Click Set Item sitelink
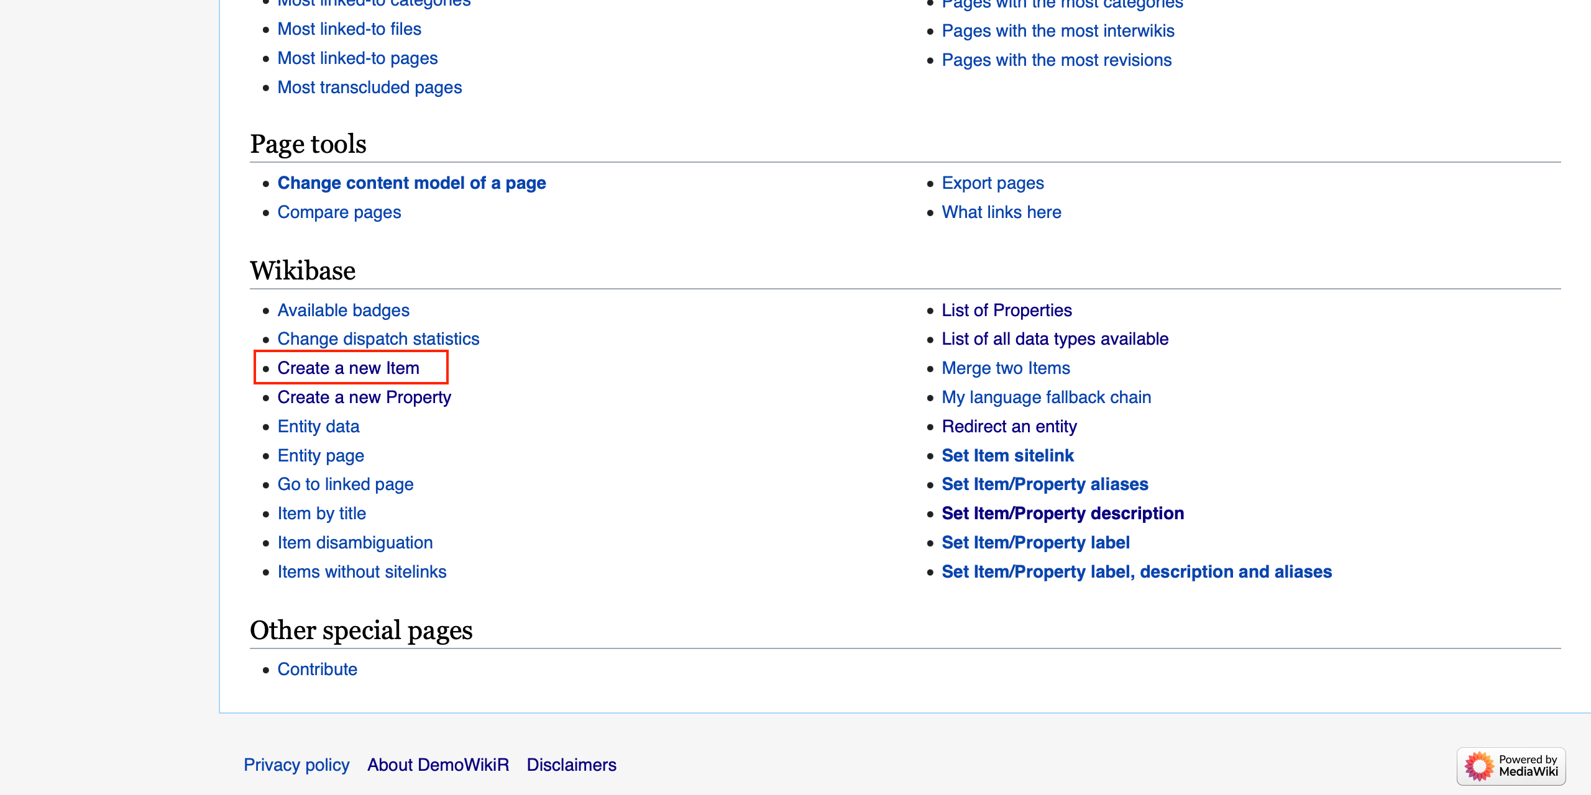This screenshot has width=1591, height=795. [1007, 455]
